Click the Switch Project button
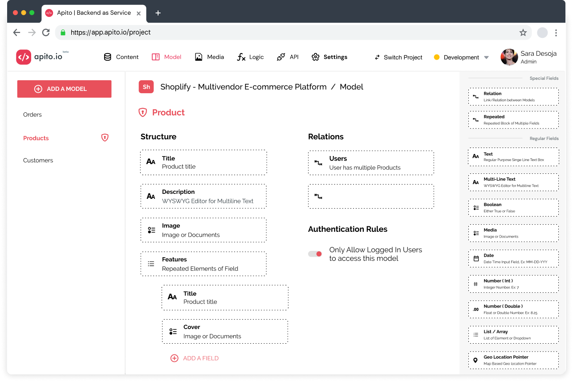The height and width of the screenshot is (382, 573). (x=398, y=57)
